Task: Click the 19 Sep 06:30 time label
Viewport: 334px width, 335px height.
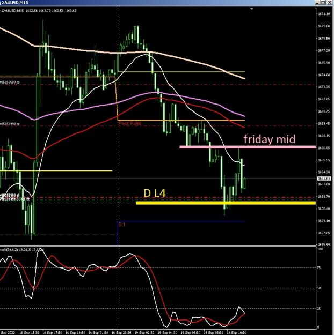Action: (190, 333)
